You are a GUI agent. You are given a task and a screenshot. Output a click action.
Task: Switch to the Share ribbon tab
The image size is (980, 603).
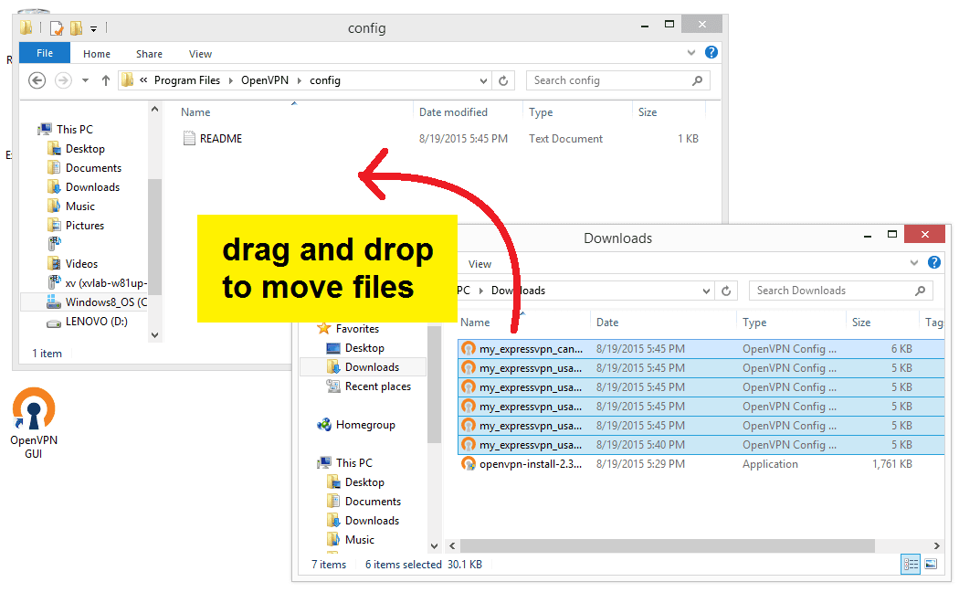click(150, 54)
